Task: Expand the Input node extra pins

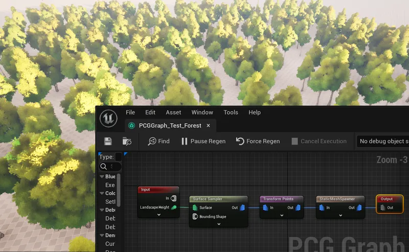Action: pyautogui.click(x=159, y=215)
